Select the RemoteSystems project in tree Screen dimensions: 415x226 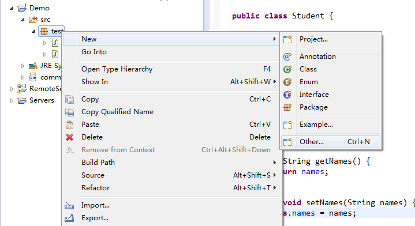pyautogui.click(x=45, y=89)
